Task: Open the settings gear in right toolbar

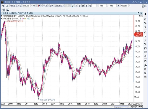Action: [145, 14]
